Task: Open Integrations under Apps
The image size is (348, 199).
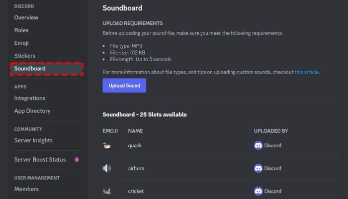Action: point(30,98)
